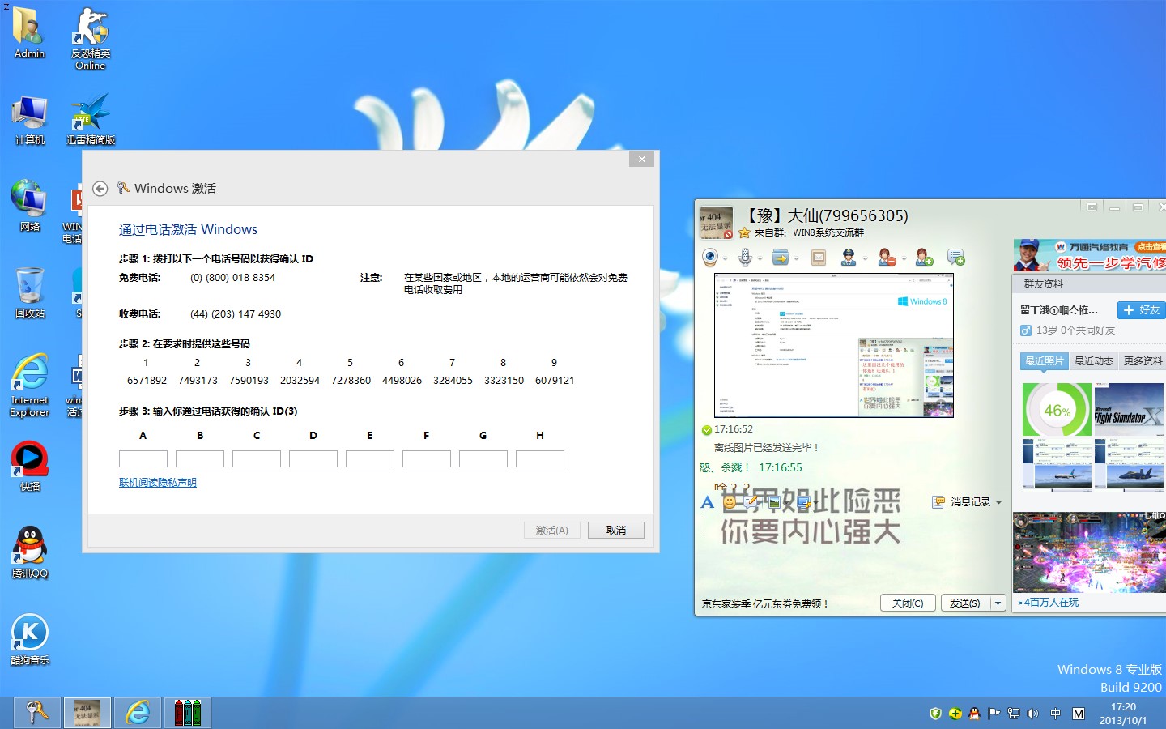The height and width of the screenshot is (729, 1166).
Task: Open the message history button
Action: click(x=962, y=502)
